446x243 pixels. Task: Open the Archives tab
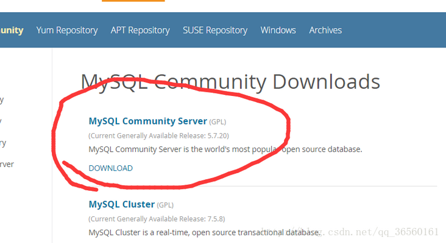point(325,30)
